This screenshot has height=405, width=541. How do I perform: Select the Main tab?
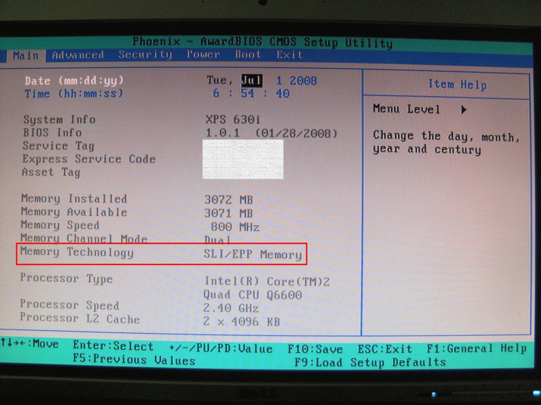[26, 55]
